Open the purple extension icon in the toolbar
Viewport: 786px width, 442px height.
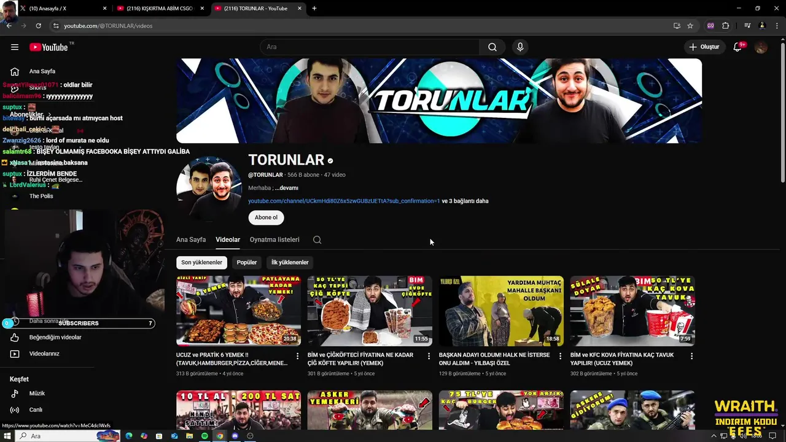point(711,26)
